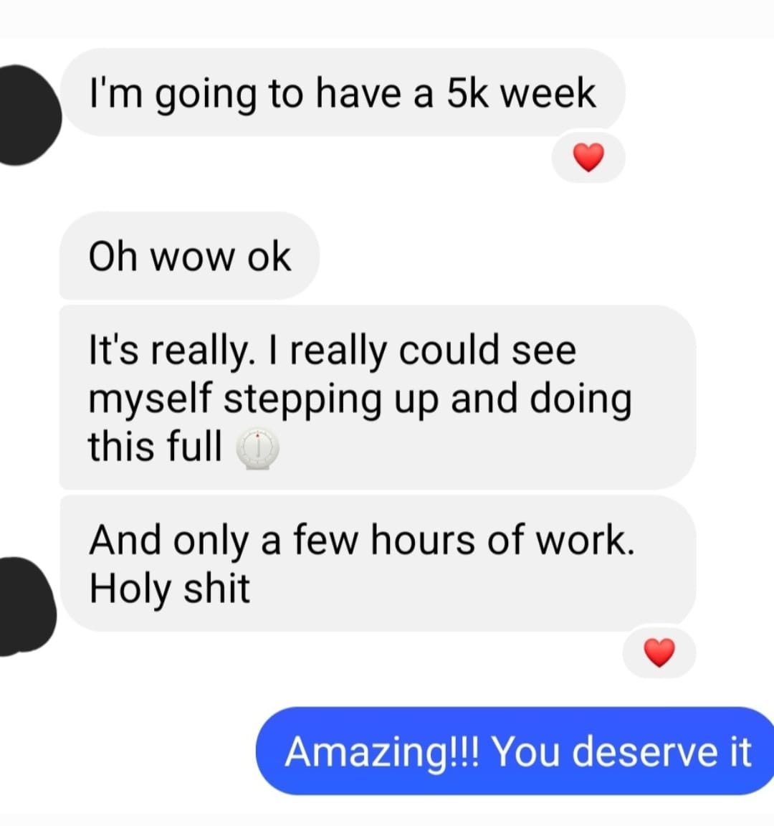Click the words this full beside the clock emoji

[155, 446]
